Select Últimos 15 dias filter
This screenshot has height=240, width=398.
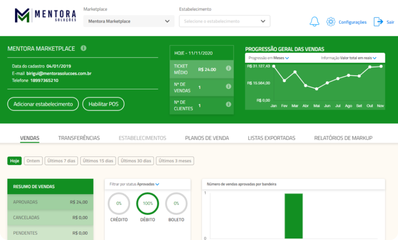coord(98,161)
